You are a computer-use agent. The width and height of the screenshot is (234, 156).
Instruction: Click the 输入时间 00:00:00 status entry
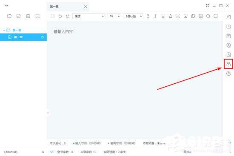coord(87,143)
